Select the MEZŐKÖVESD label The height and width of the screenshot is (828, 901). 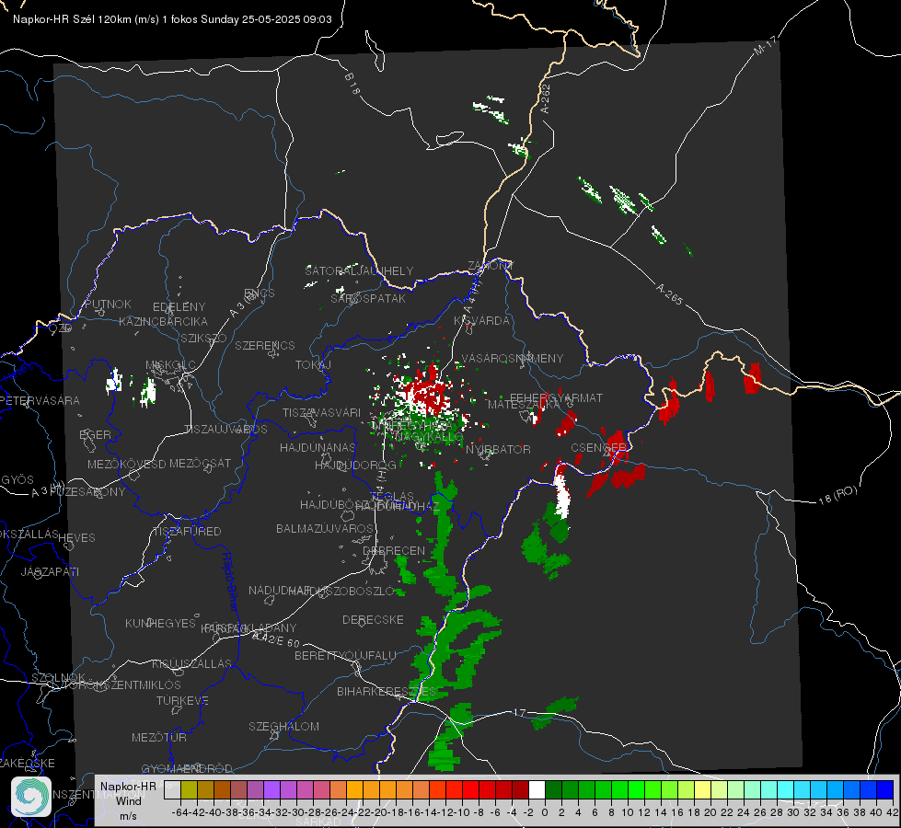point(126,464)
